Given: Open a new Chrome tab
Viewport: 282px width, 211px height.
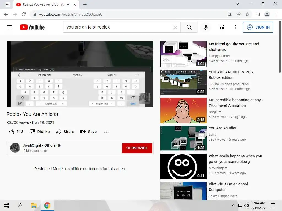Looking at the screenshot, I should (x=85, y=5).
